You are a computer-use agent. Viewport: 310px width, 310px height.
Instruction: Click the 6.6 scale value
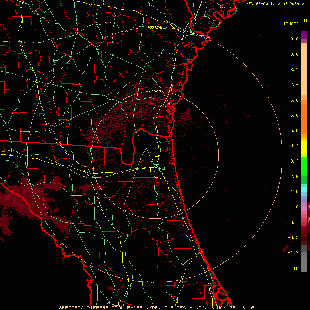(294, 100)
